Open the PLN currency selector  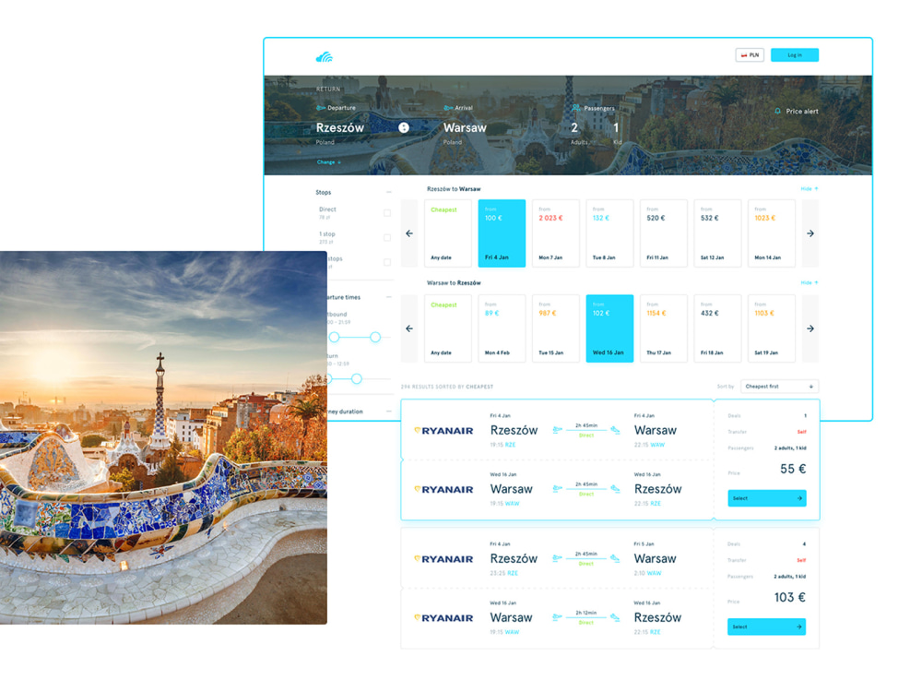coord(750,54)
